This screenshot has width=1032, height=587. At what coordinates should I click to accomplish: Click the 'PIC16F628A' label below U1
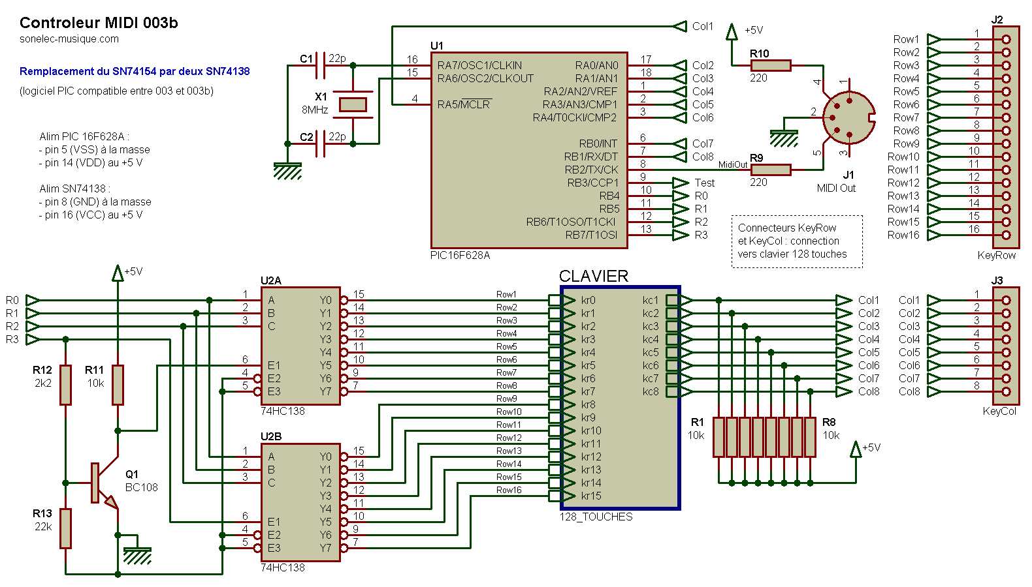coord(460,255)
